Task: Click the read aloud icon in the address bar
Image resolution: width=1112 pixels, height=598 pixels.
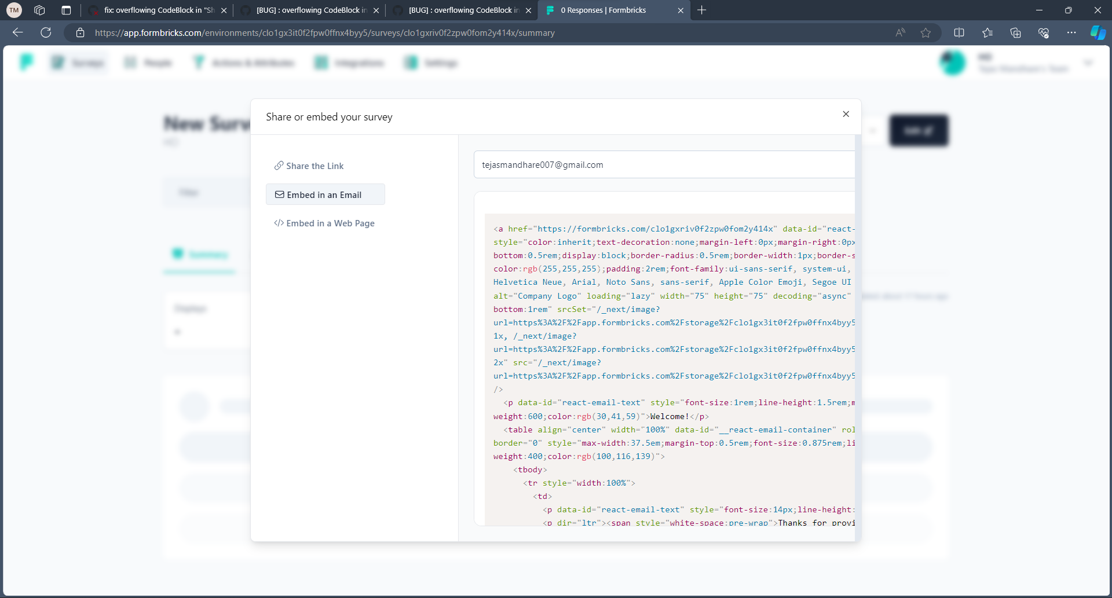Action: pos(900,32)
